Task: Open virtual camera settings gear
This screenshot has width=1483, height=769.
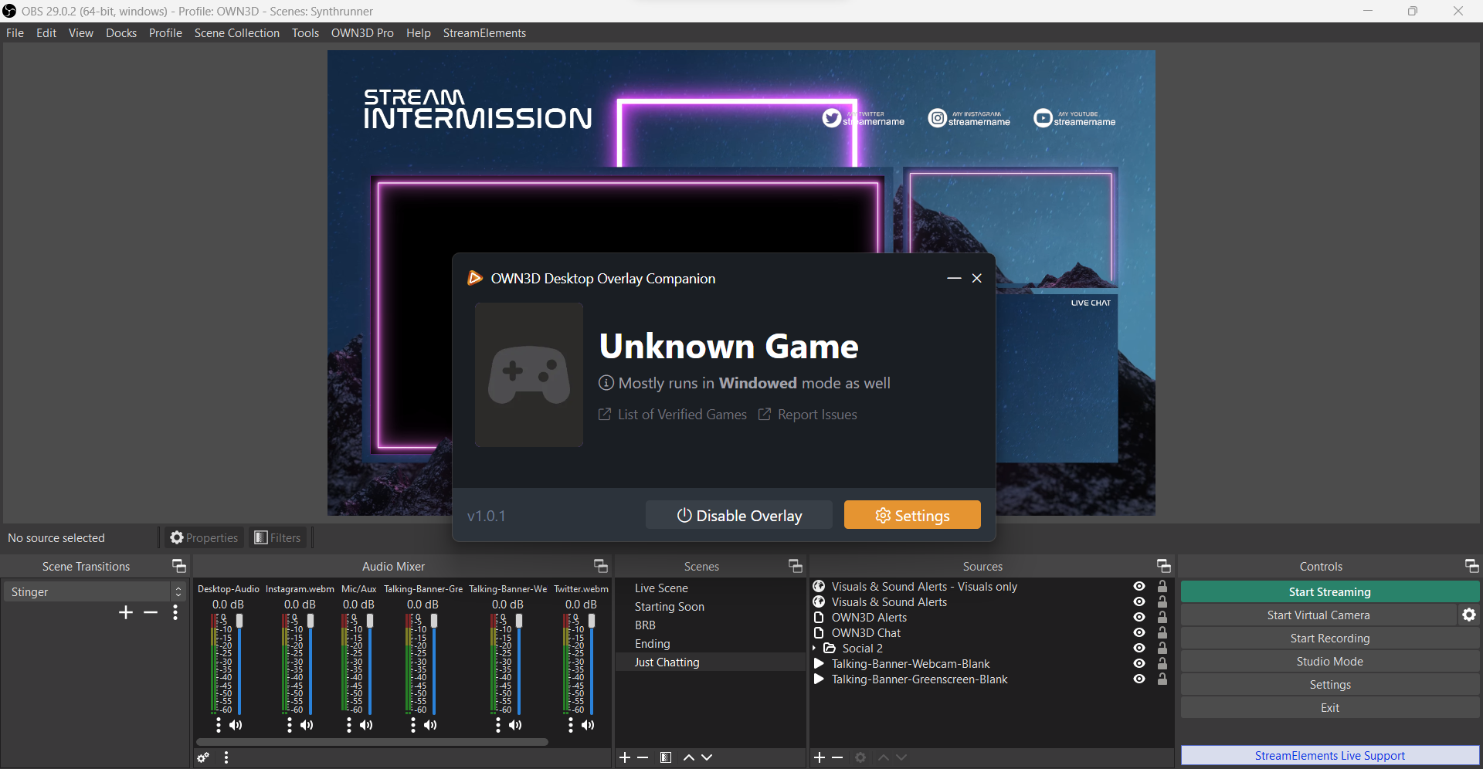Action: [1469, 615]
